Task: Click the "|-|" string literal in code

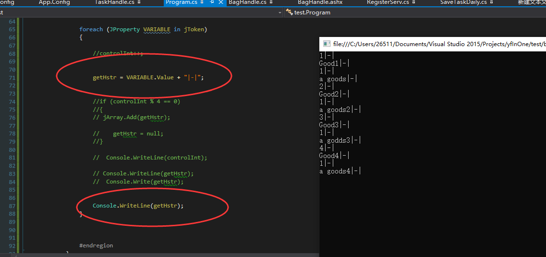Action: [192, 77]
